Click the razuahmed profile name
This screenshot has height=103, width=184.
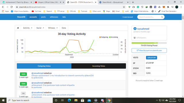[143, 29]
